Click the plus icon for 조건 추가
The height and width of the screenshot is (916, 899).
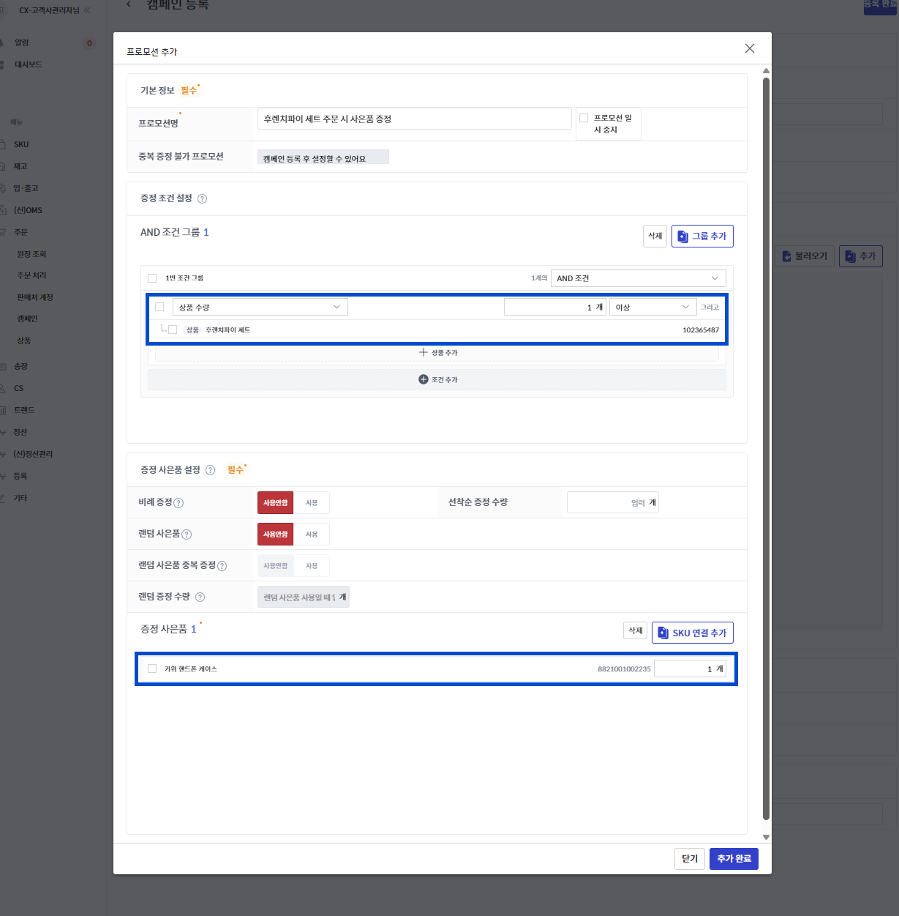pyautogui.click(x=423, y=379)
